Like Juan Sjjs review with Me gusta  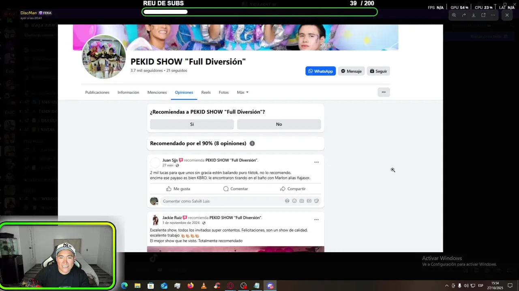pos(178,189)
